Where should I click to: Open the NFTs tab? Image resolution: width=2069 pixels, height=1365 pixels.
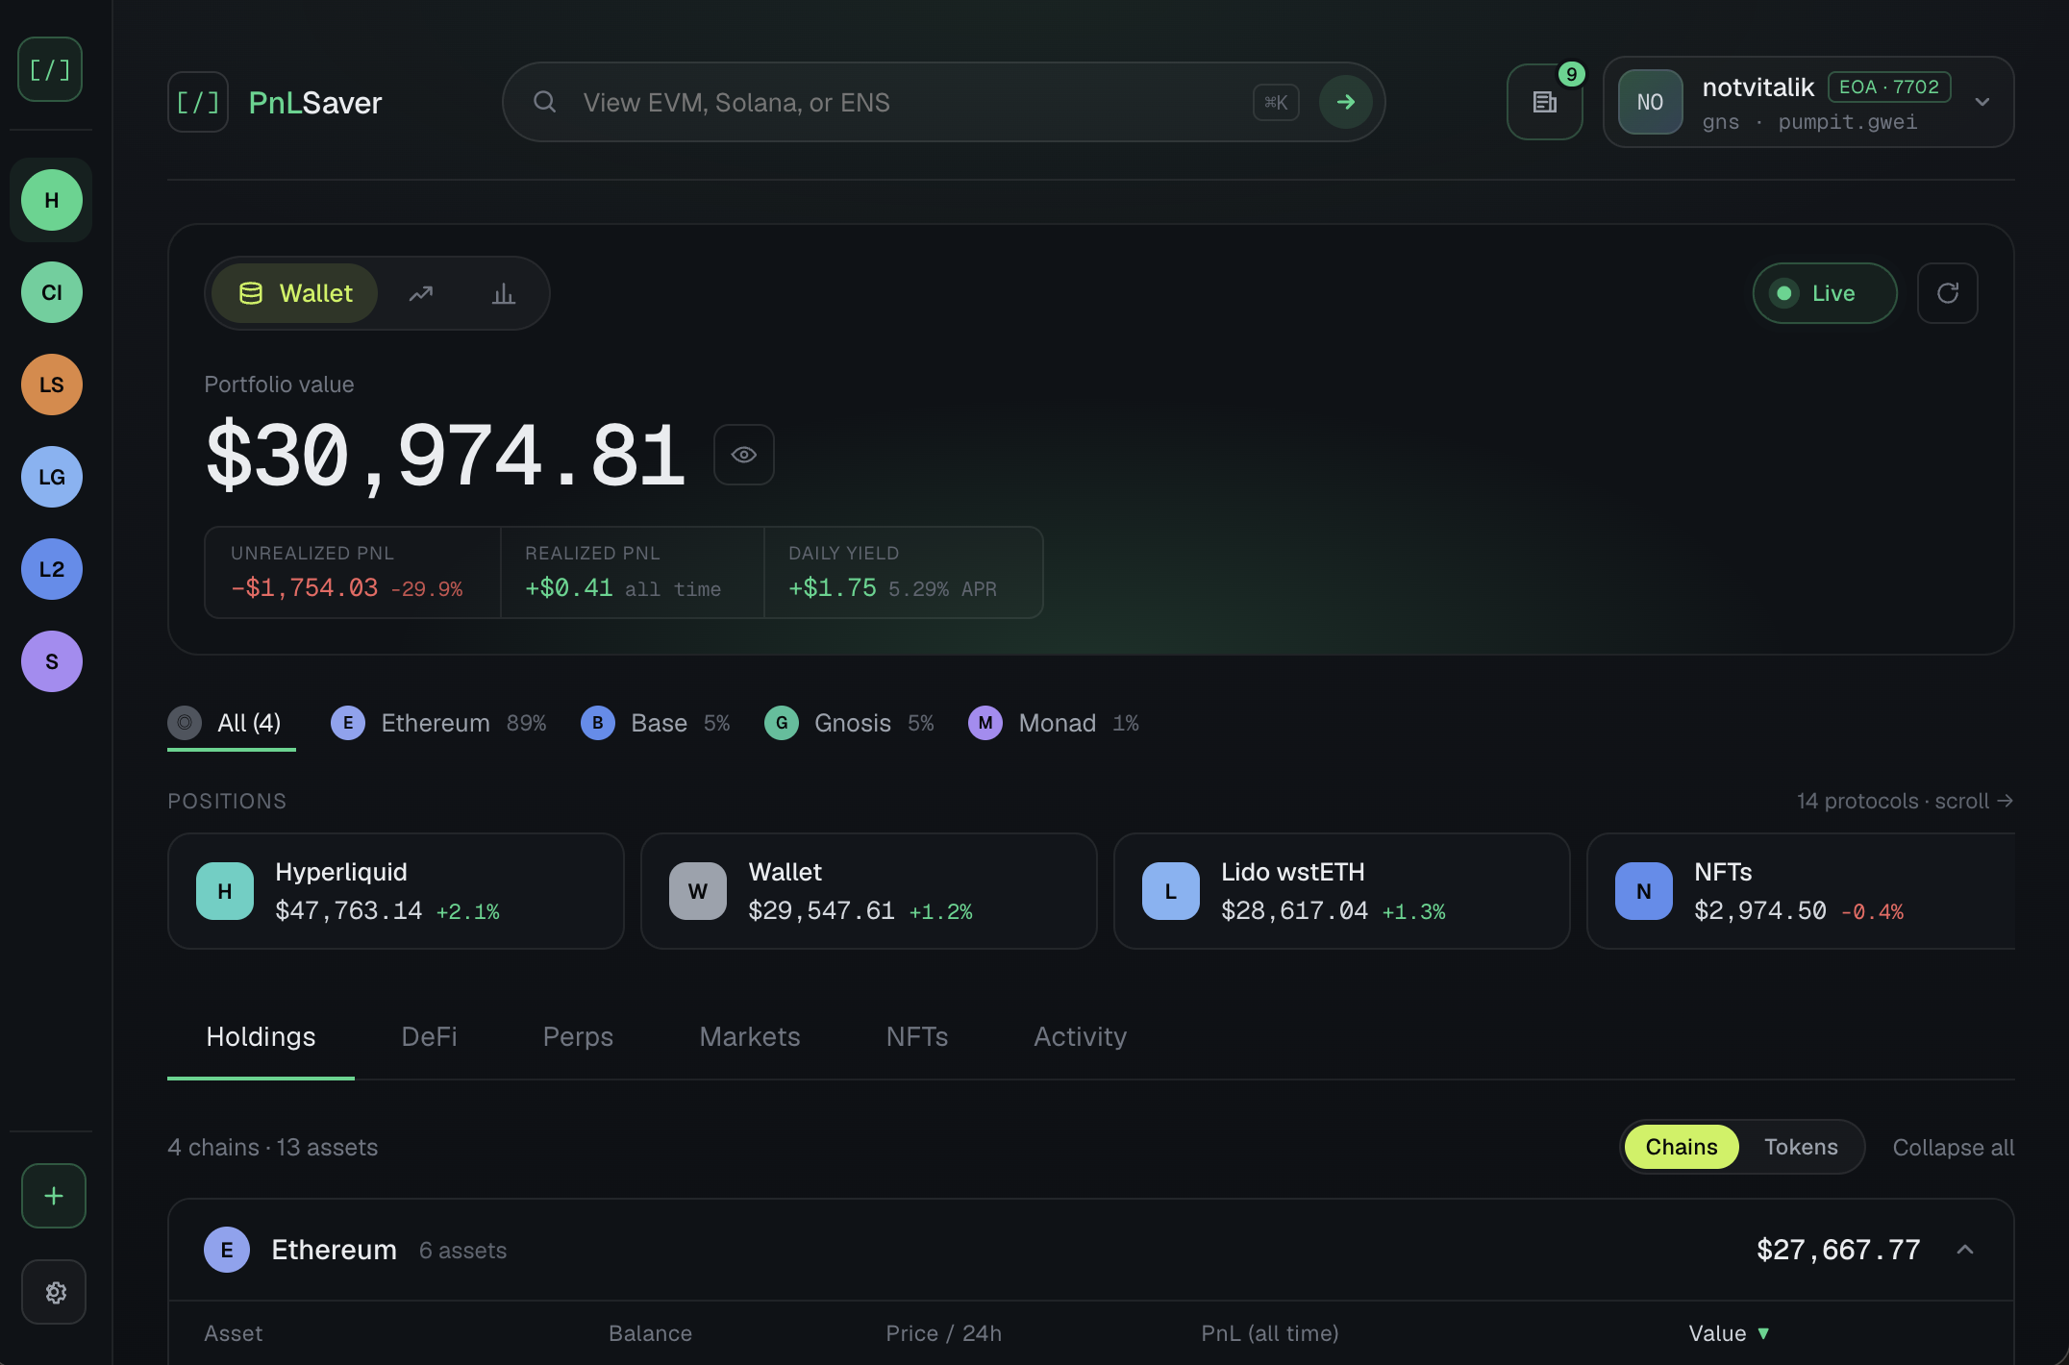(917, 1036)
